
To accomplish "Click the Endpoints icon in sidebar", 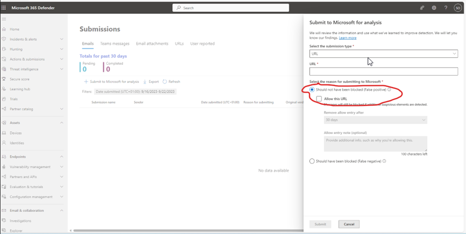I will pyautogui.click(x=4, y=156).
